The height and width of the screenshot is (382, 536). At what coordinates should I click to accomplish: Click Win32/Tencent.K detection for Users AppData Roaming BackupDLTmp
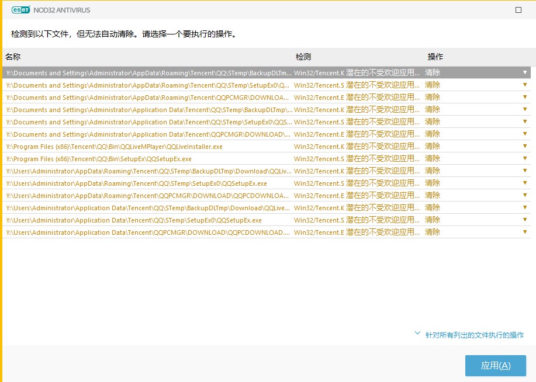tap(357, 171)
